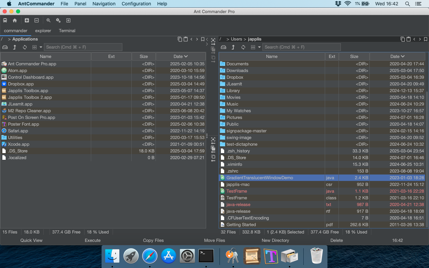This screenshot has height=268, width=429.
Task: Select M2 Repo Cleaner.app row
Action: click(x=103, y=111)
